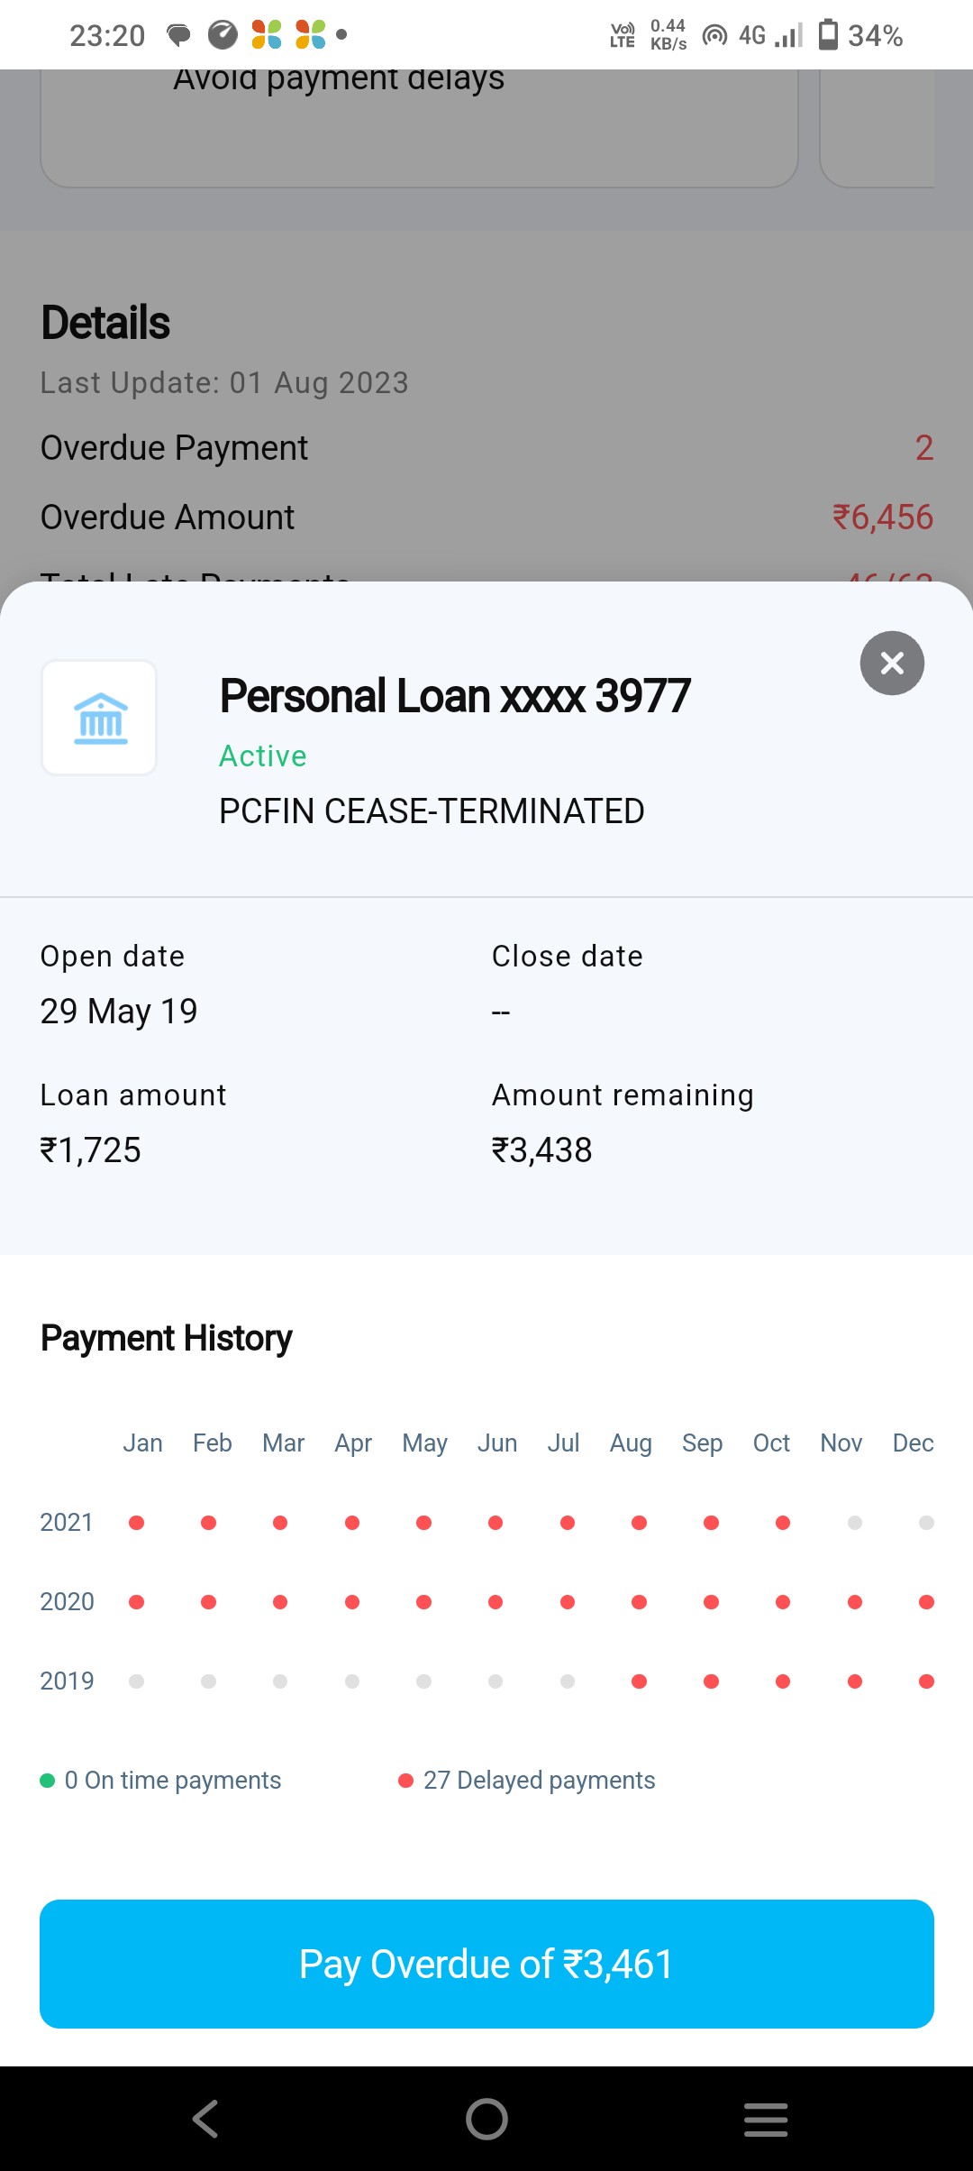Tap the chat bubble notification icon
The width and height of the screenshot is (973, 2171).
[x=179, y=35]
